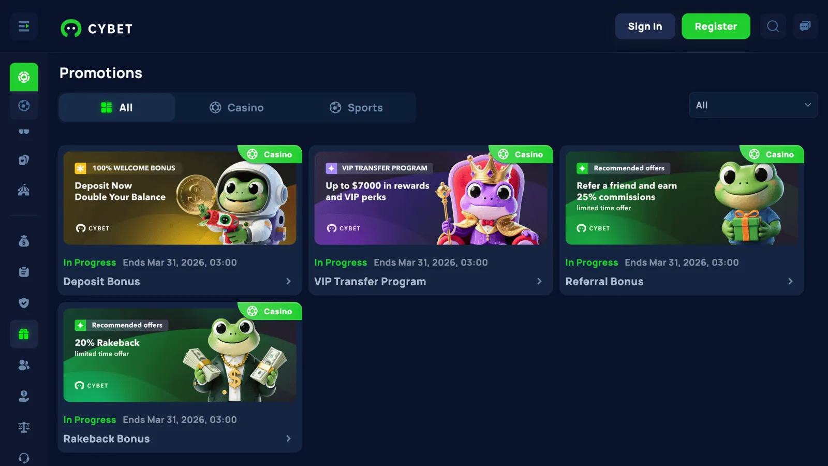Collapse the sidebar menu icon
The width and height of the screenshot is (828, 466).
(x=24, y=26)
